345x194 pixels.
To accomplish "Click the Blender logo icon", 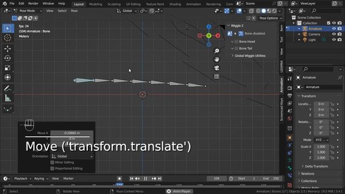I will coord(5,4).
